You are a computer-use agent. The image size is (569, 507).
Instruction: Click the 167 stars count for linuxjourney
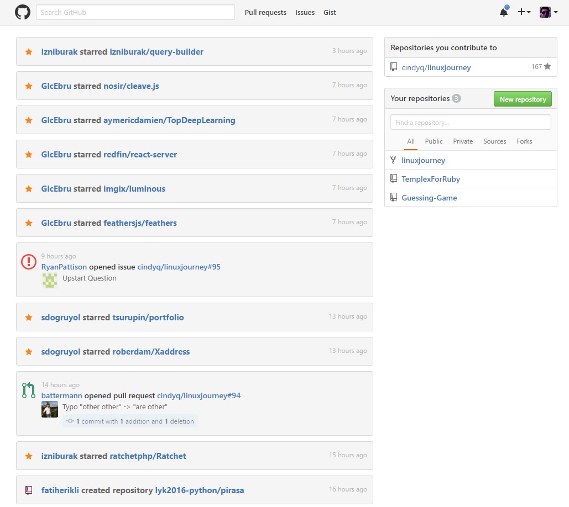541,67
